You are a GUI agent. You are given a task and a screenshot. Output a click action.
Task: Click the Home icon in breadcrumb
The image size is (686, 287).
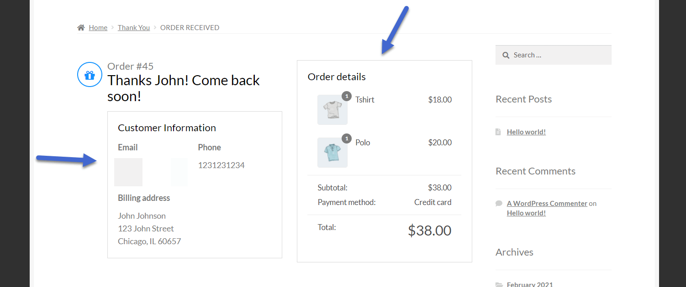tap(81, 28)
